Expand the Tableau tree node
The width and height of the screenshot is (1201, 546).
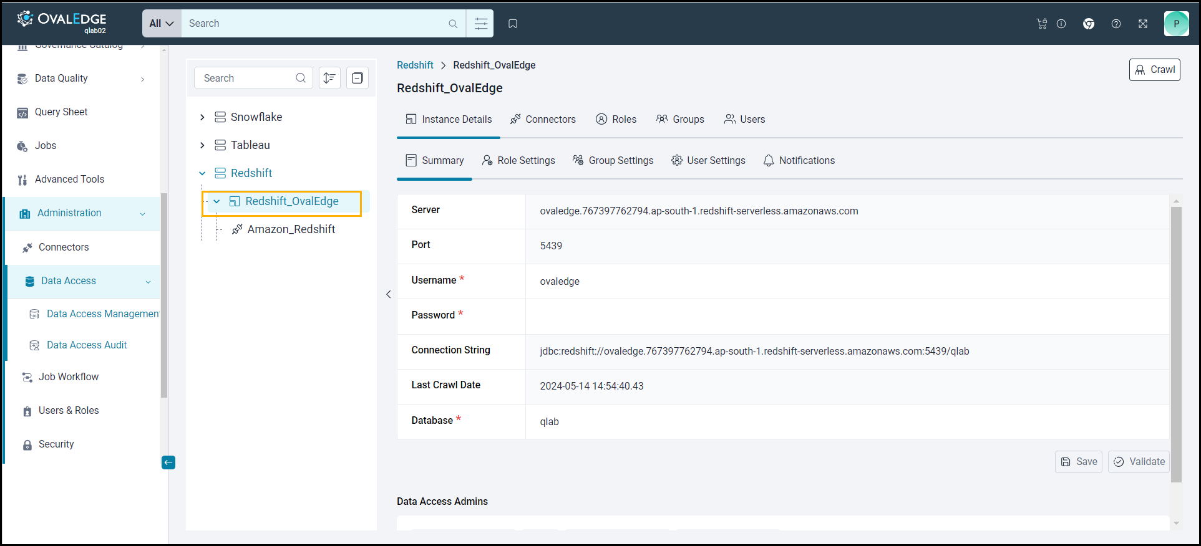tap(202, 145)
